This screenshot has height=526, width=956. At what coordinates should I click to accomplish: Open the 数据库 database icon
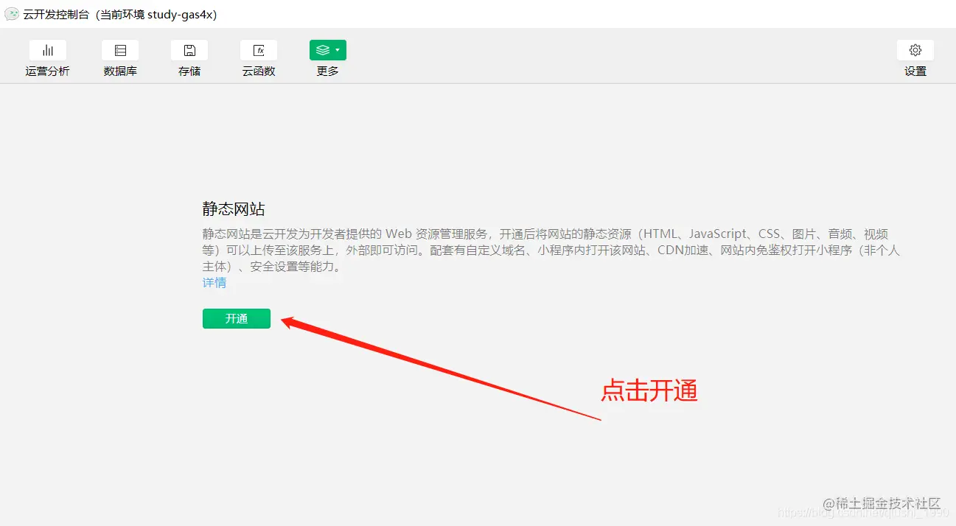tap(120, 50)
